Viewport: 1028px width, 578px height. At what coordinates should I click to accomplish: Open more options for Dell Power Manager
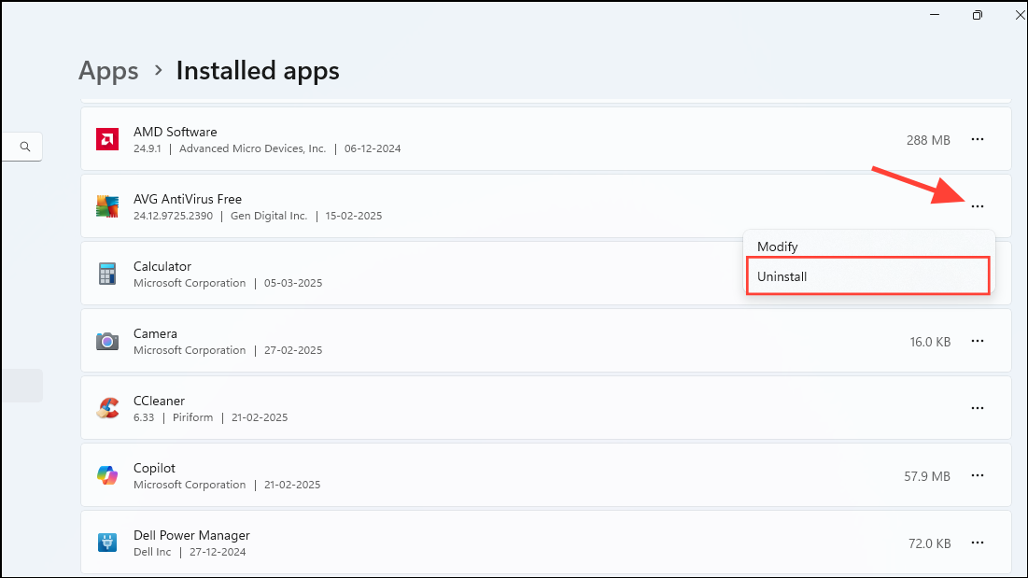tap(977, 543)
